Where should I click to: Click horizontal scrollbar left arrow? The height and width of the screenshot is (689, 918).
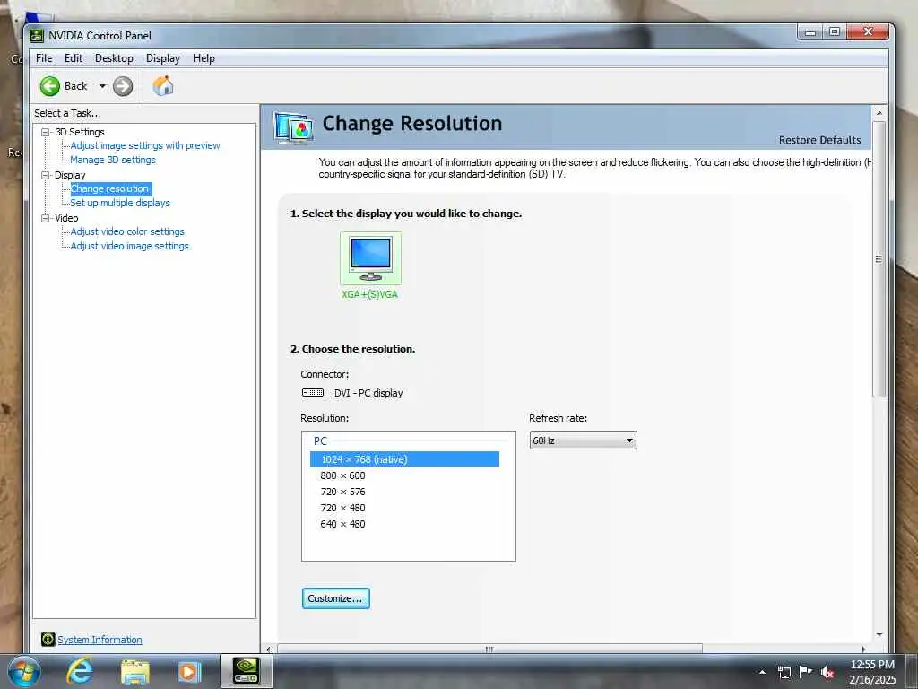(268, 650)
